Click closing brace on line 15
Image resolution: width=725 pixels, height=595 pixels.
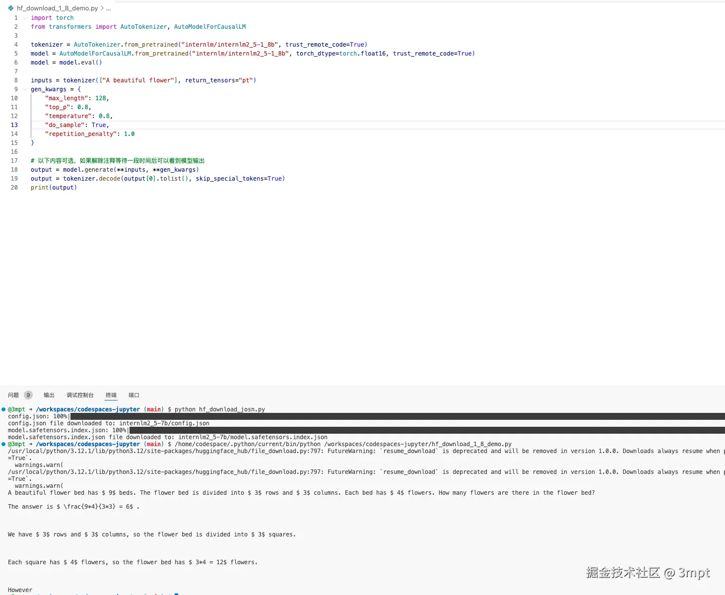coord(32,143)
